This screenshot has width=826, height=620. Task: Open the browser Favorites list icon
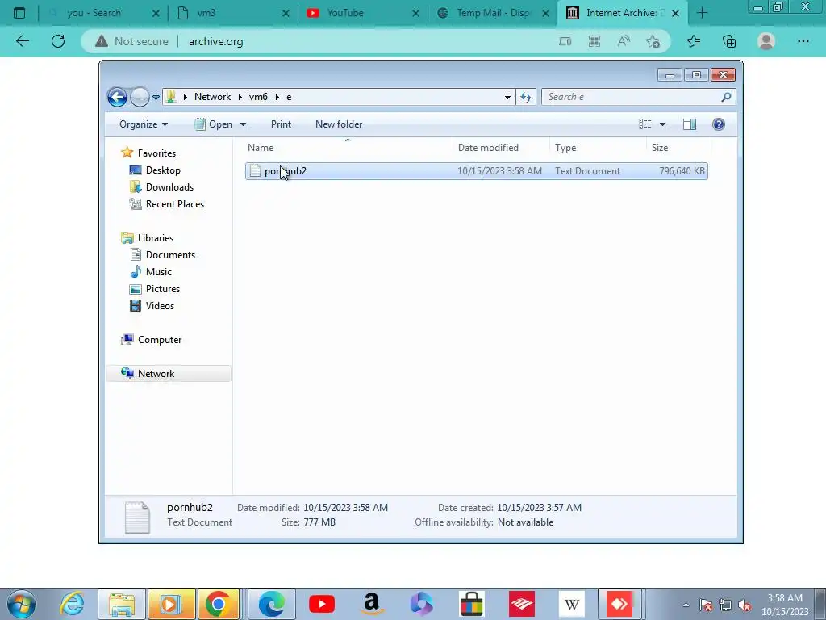pyautogui.click(x=694, y=42)
